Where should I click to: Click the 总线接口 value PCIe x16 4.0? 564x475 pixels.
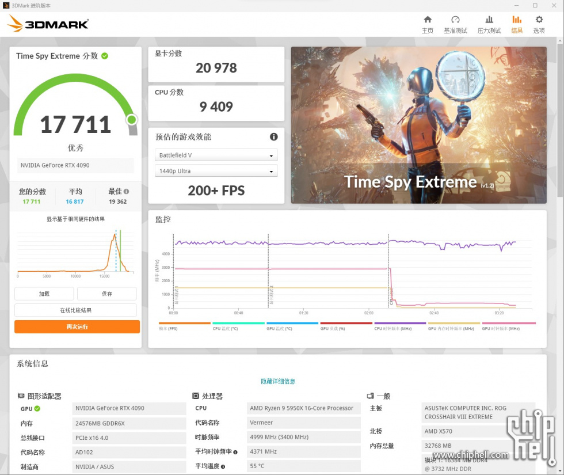click(129, 438)
